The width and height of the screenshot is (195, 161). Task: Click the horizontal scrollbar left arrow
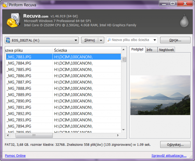8,135
